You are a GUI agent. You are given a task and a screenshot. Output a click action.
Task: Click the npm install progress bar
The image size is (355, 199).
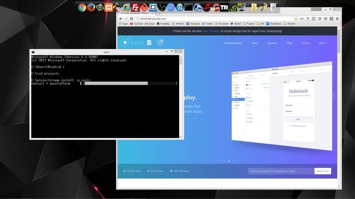pos(130,83)
